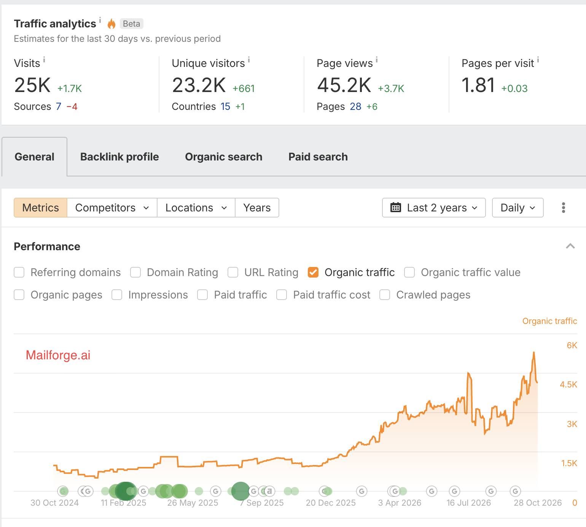Open the Last 2 years date range dropdown
The height and width of the screenshot is (527, 586).
click(434, 208)
